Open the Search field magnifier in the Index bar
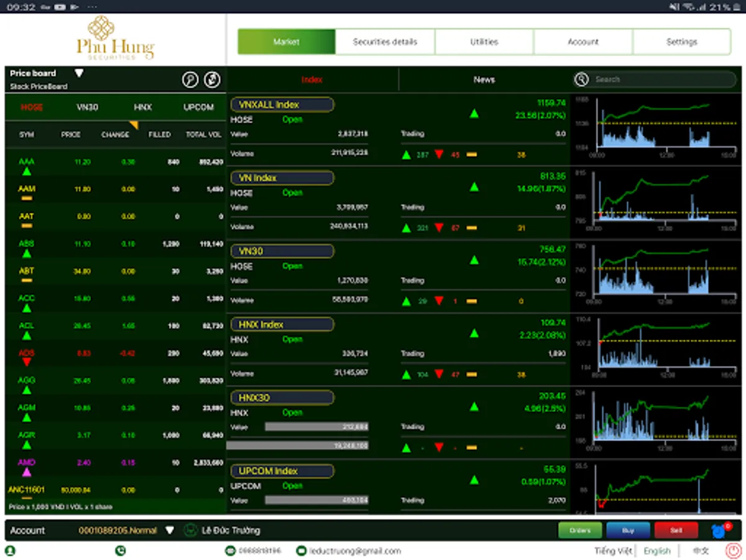 [581, 80]
